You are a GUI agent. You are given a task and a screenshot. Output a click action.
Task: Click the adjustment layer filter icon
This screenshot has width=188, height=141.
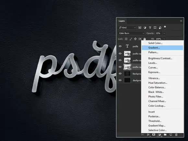coord(145,28)
